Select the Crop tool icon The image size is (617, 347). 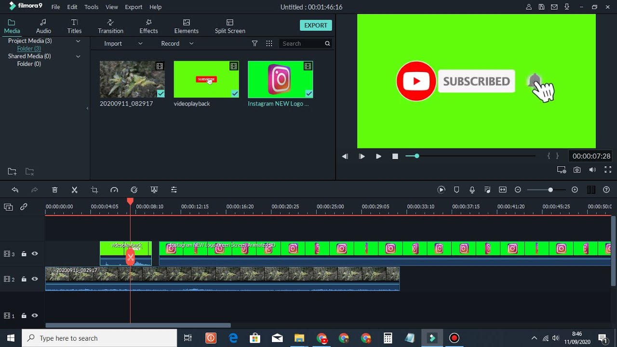tap(94, 190)
